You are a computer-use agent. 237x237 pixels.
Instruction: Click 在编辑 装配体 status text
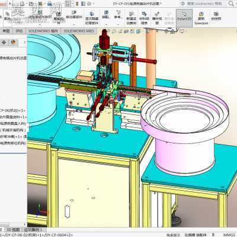(196, 235)
